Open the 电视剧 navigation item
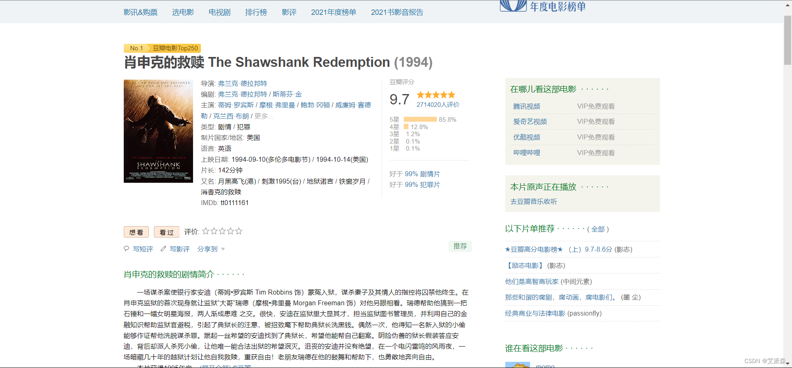Viewport: 792px width, 368px height. pyautogui.click(x=219, y=12)
